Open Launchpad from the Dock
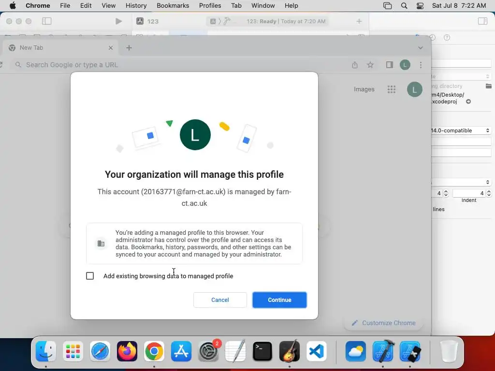This screenshot has height=371, width=495. coord(73,351)
